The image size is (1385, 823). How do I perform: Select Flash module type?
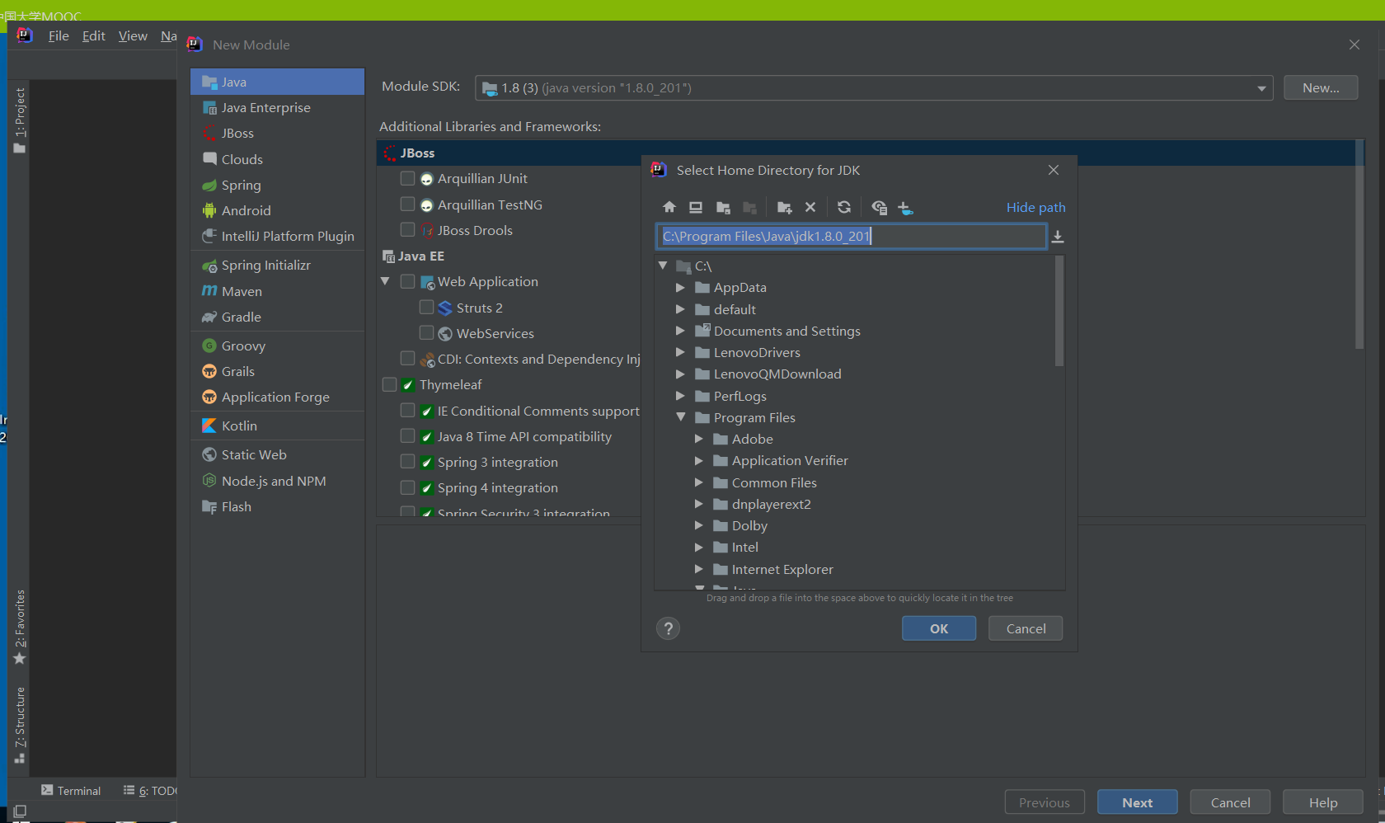(277, 506)
